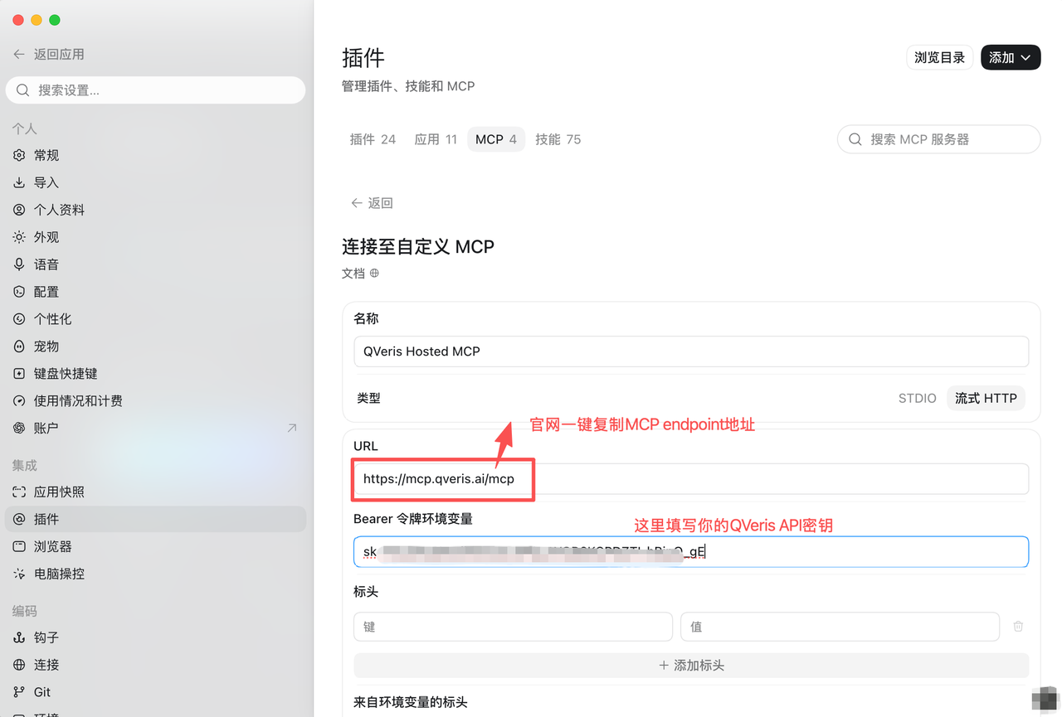The height and width of the screenshot is (717, 1062).
Task: Switch to the 技能 75 tab
Action: point(558,139)
